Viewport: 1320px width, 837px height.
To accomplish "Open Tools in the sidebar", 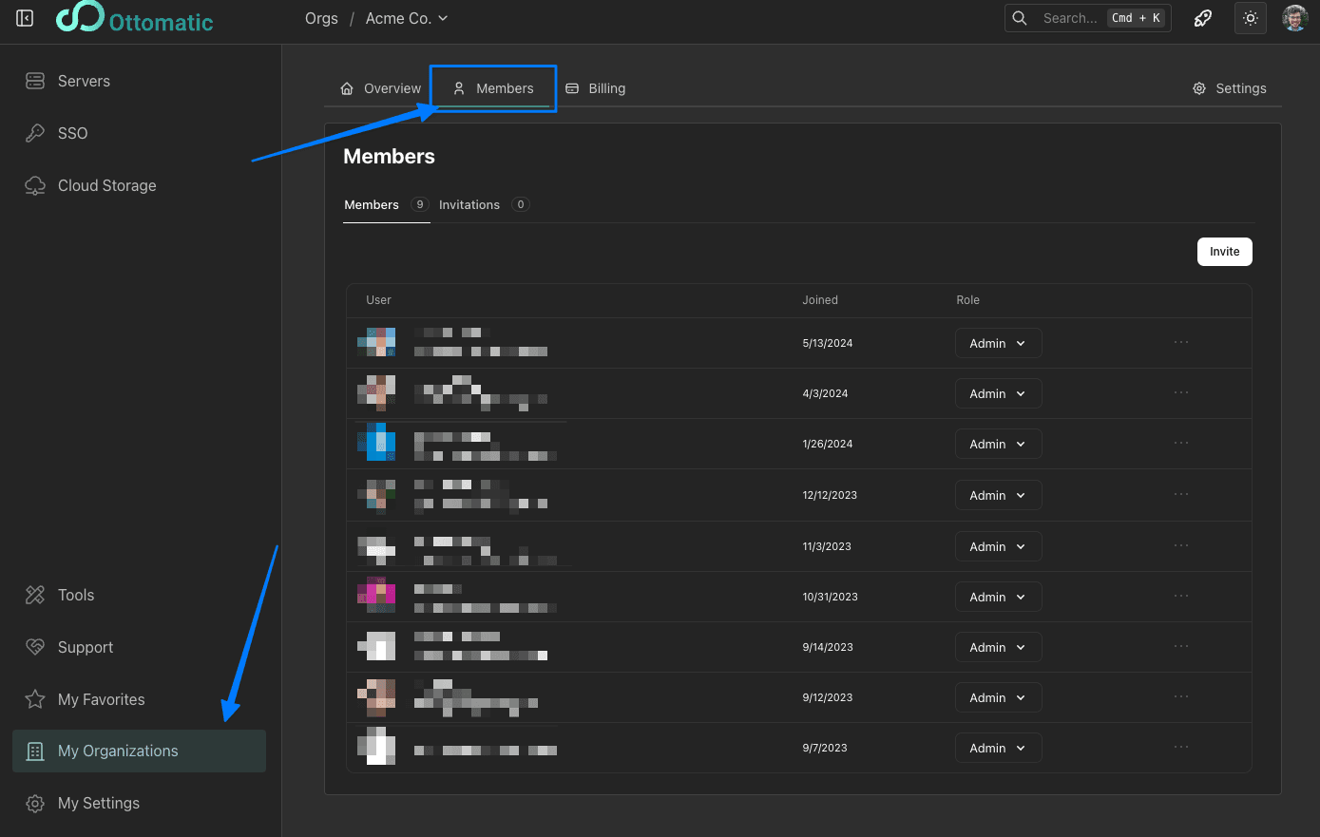I will [76, 595].
